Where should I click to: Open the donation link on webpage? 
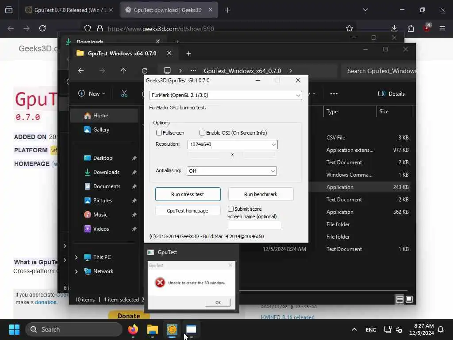coord(46,302)
